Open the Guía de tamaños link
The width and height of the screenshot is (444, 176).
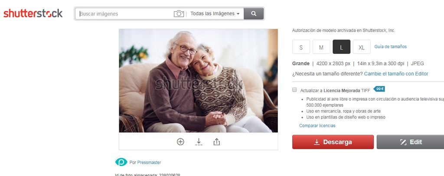[x=391, y=47]
